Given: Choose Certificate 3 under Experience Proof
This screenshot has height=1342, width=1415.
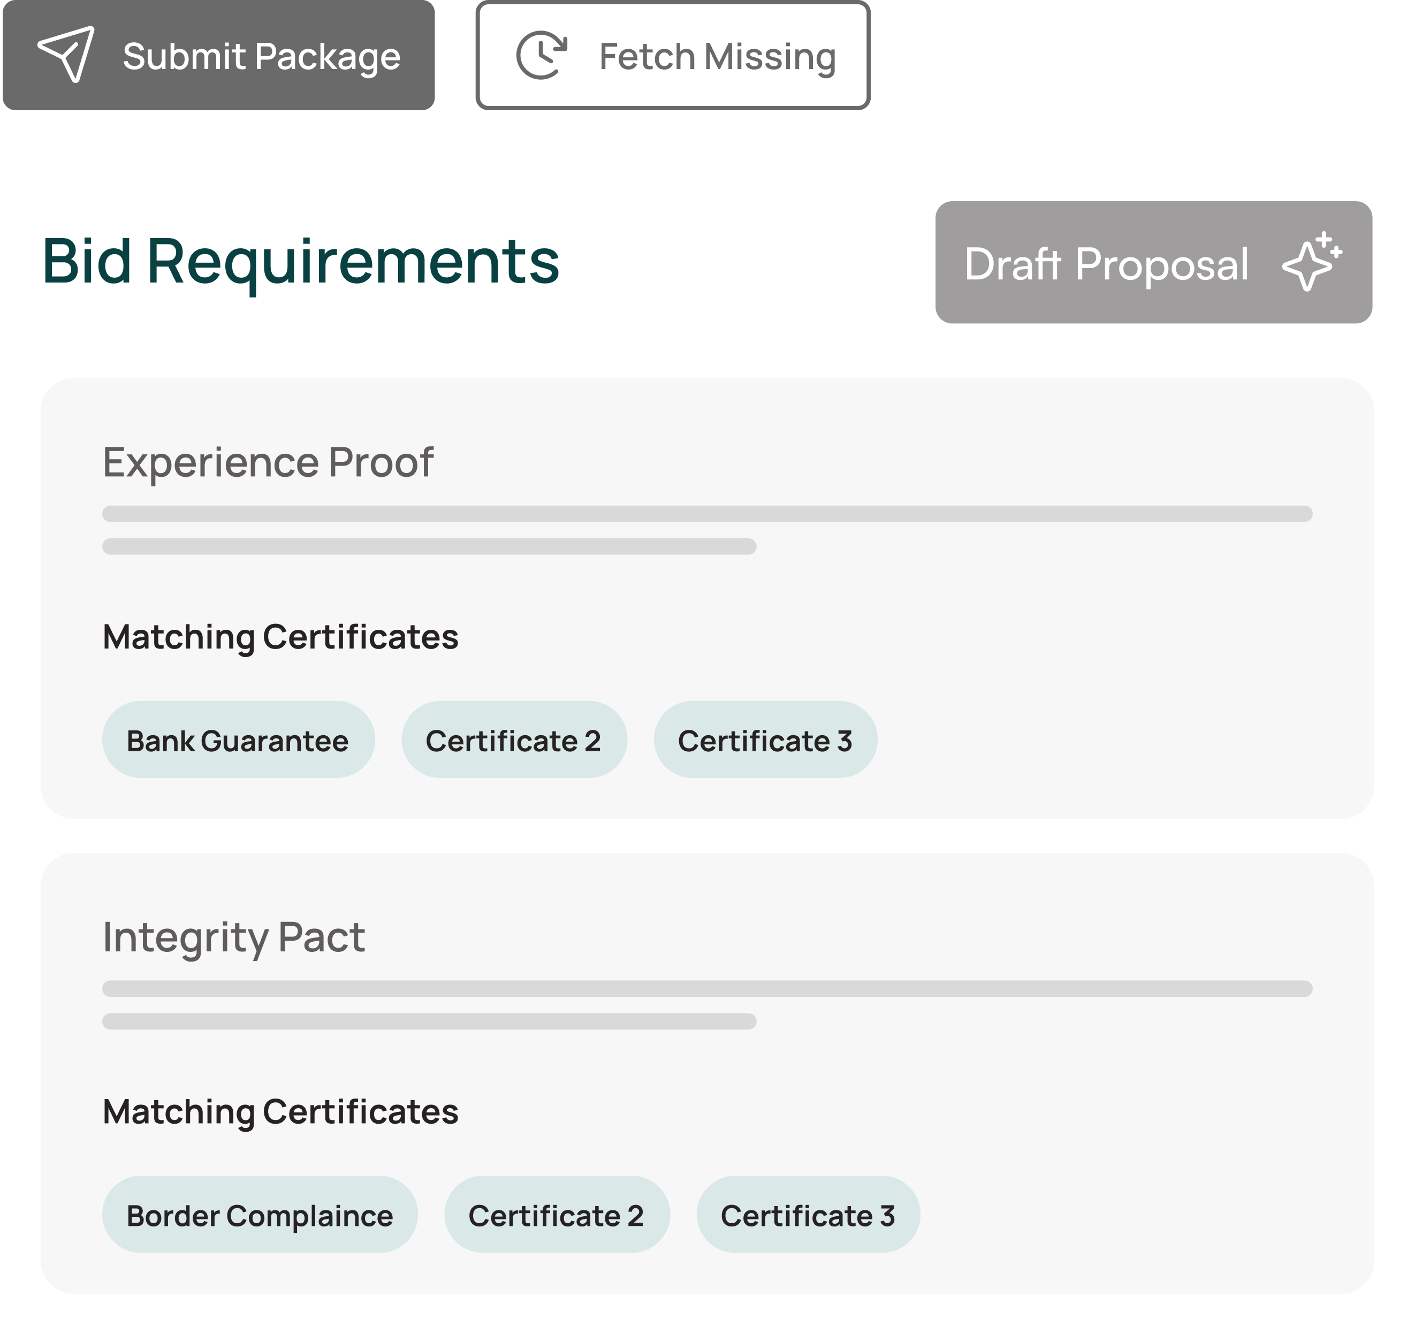Looking at the screenshot, I should (x=765, y=741).
